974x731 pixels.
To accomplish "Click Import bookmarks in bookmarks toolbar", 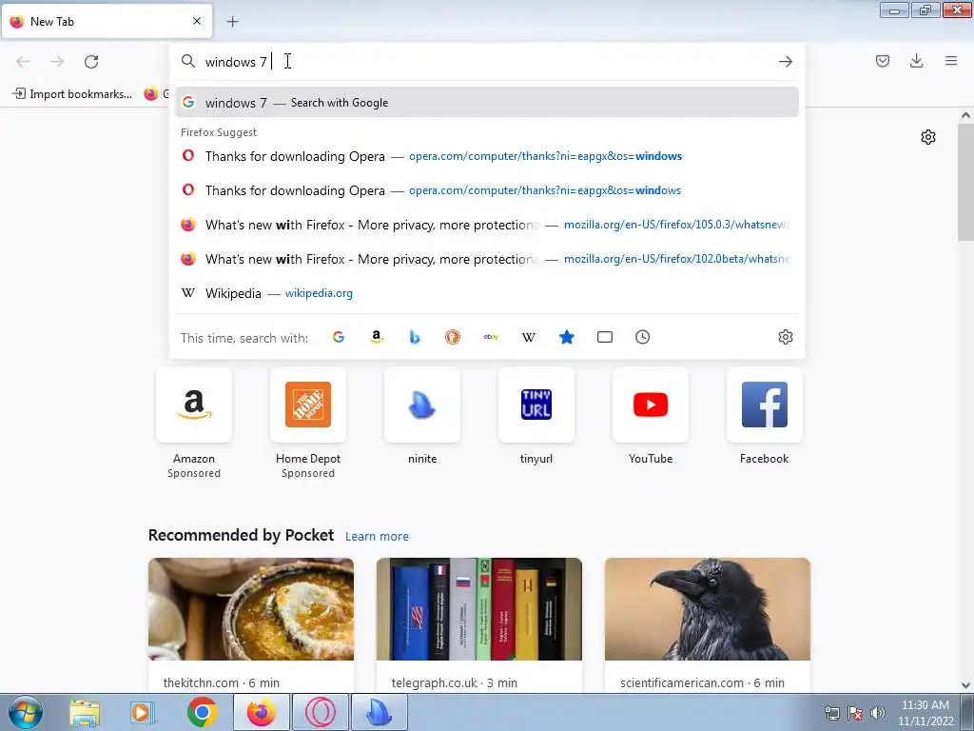I will (72, 94).
